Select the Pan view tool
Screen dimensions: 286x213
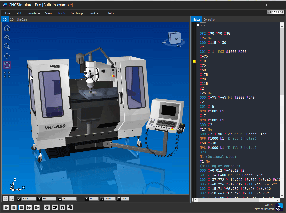pos(7,56)
